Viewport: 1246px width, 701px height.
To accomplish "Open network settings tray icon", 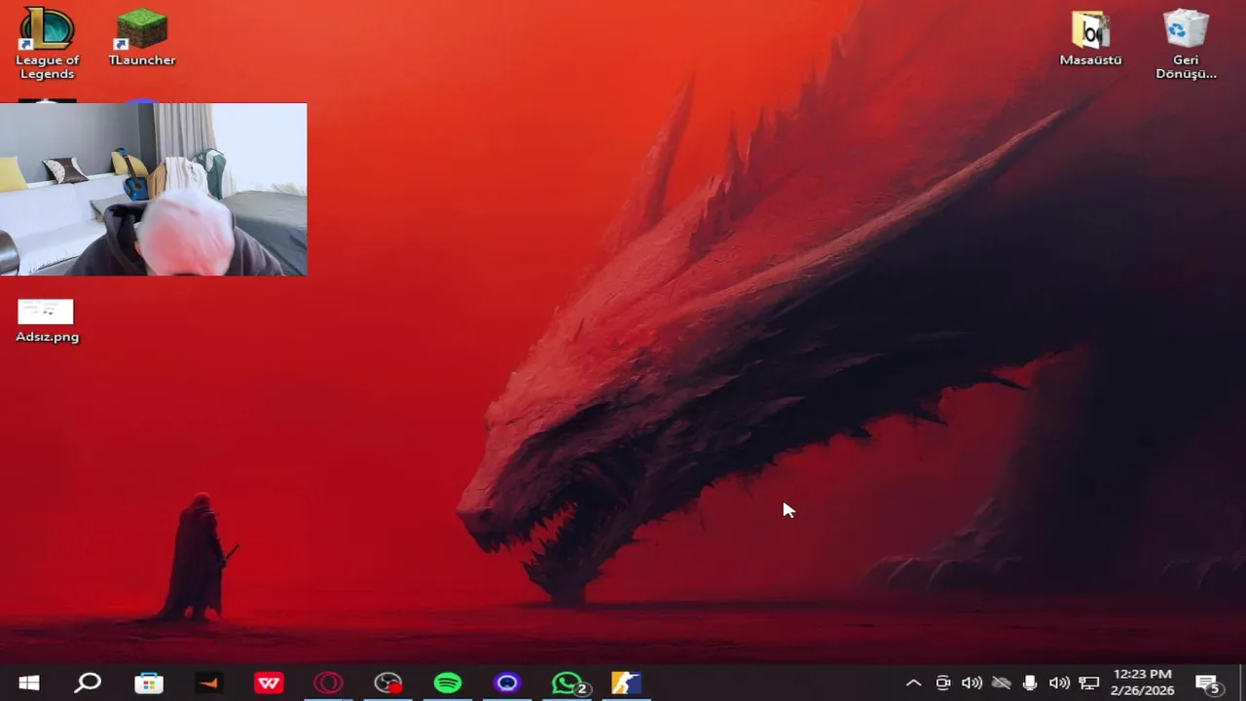I will point(1088,683).
